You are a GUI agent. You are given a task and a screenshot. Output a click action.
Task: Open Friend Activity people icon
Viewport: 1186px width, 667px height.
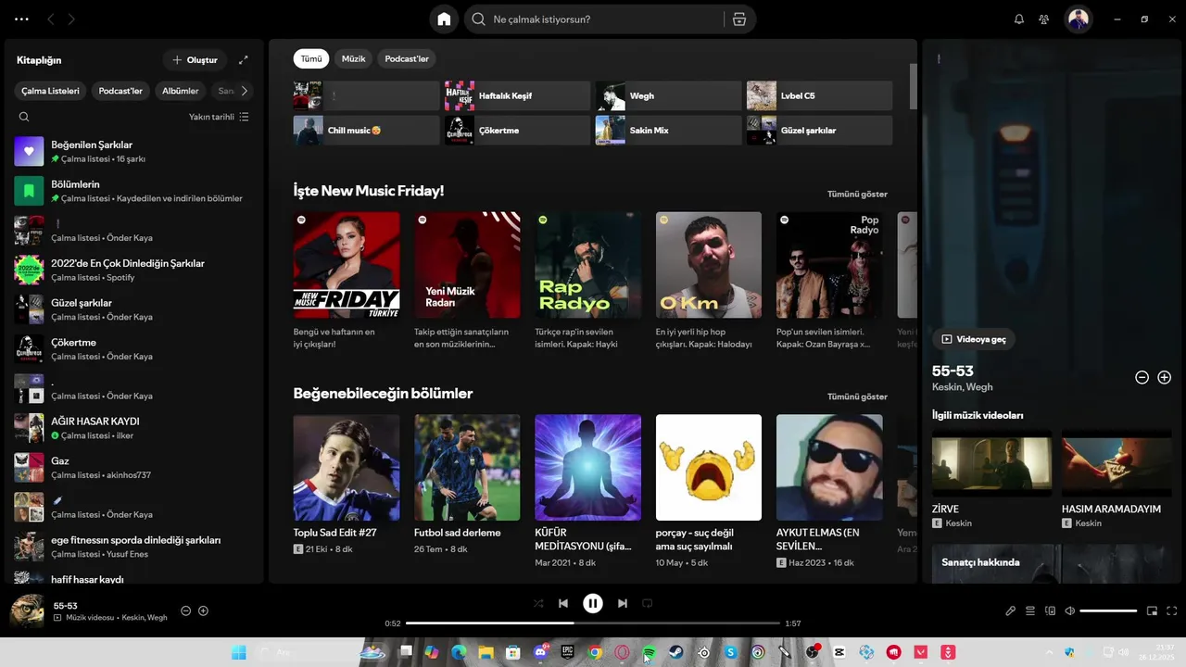[x=1044, y=19]
